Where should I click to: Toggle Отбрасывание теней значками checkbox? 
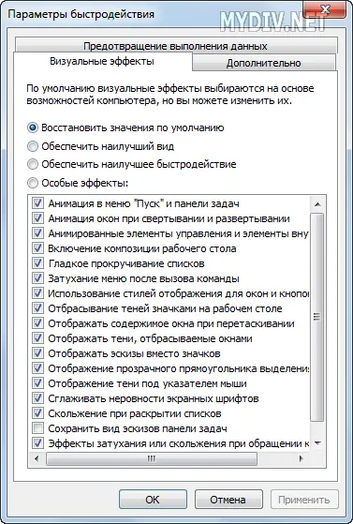[37, 308]
